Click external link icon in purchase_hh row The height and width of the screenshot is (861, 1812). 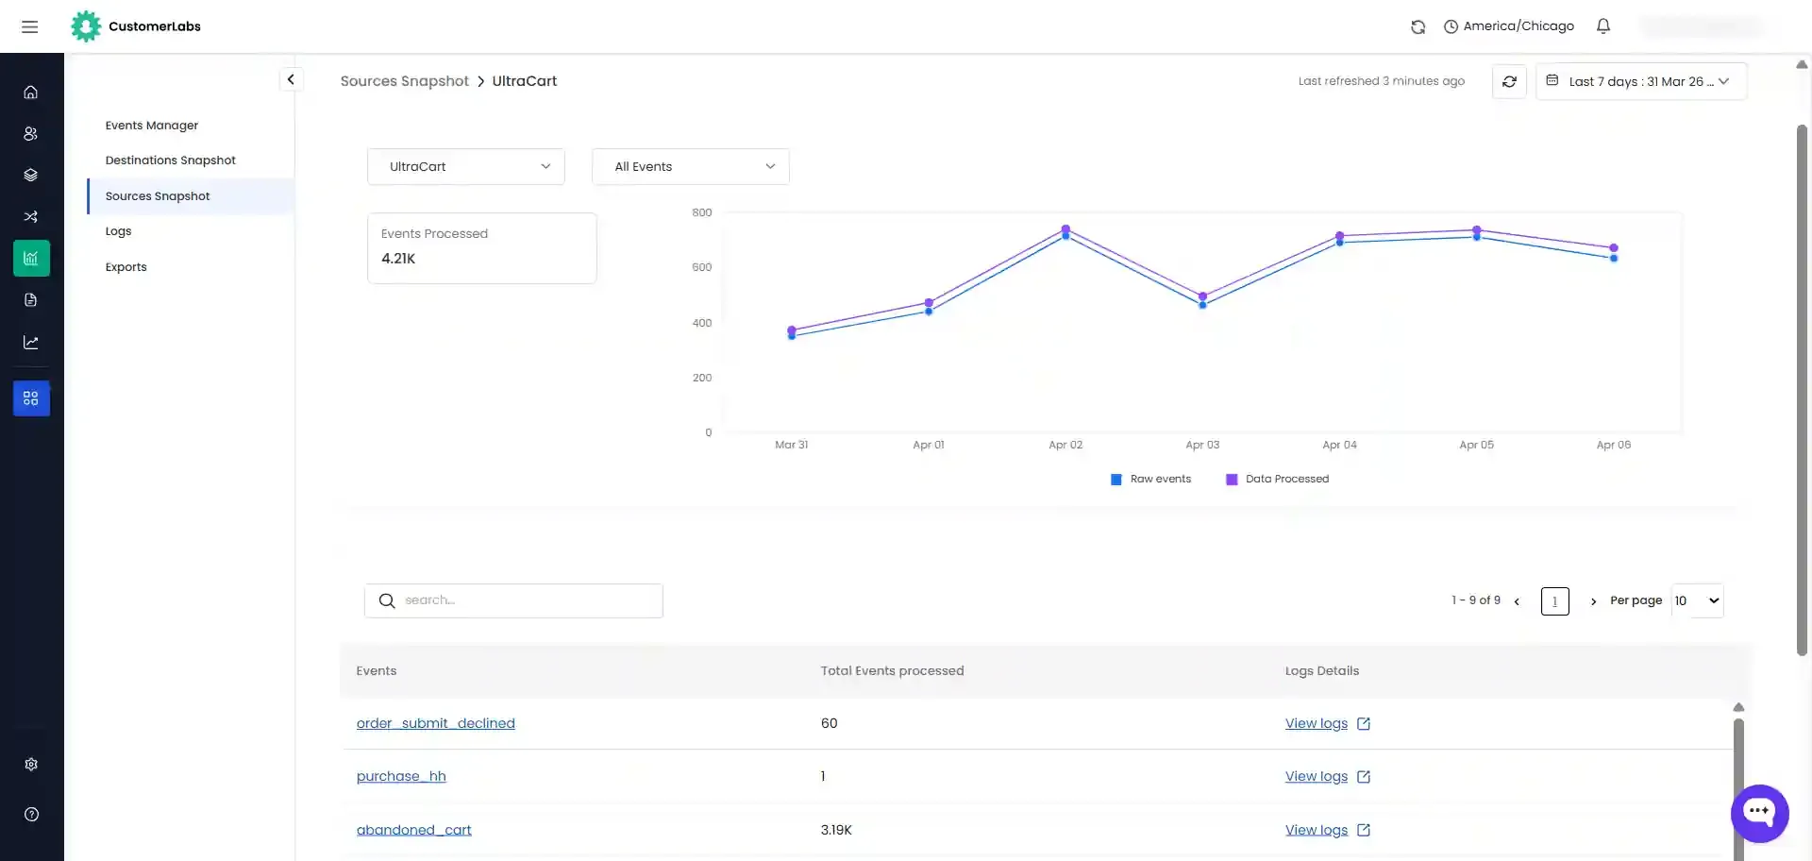point(1364,777)
